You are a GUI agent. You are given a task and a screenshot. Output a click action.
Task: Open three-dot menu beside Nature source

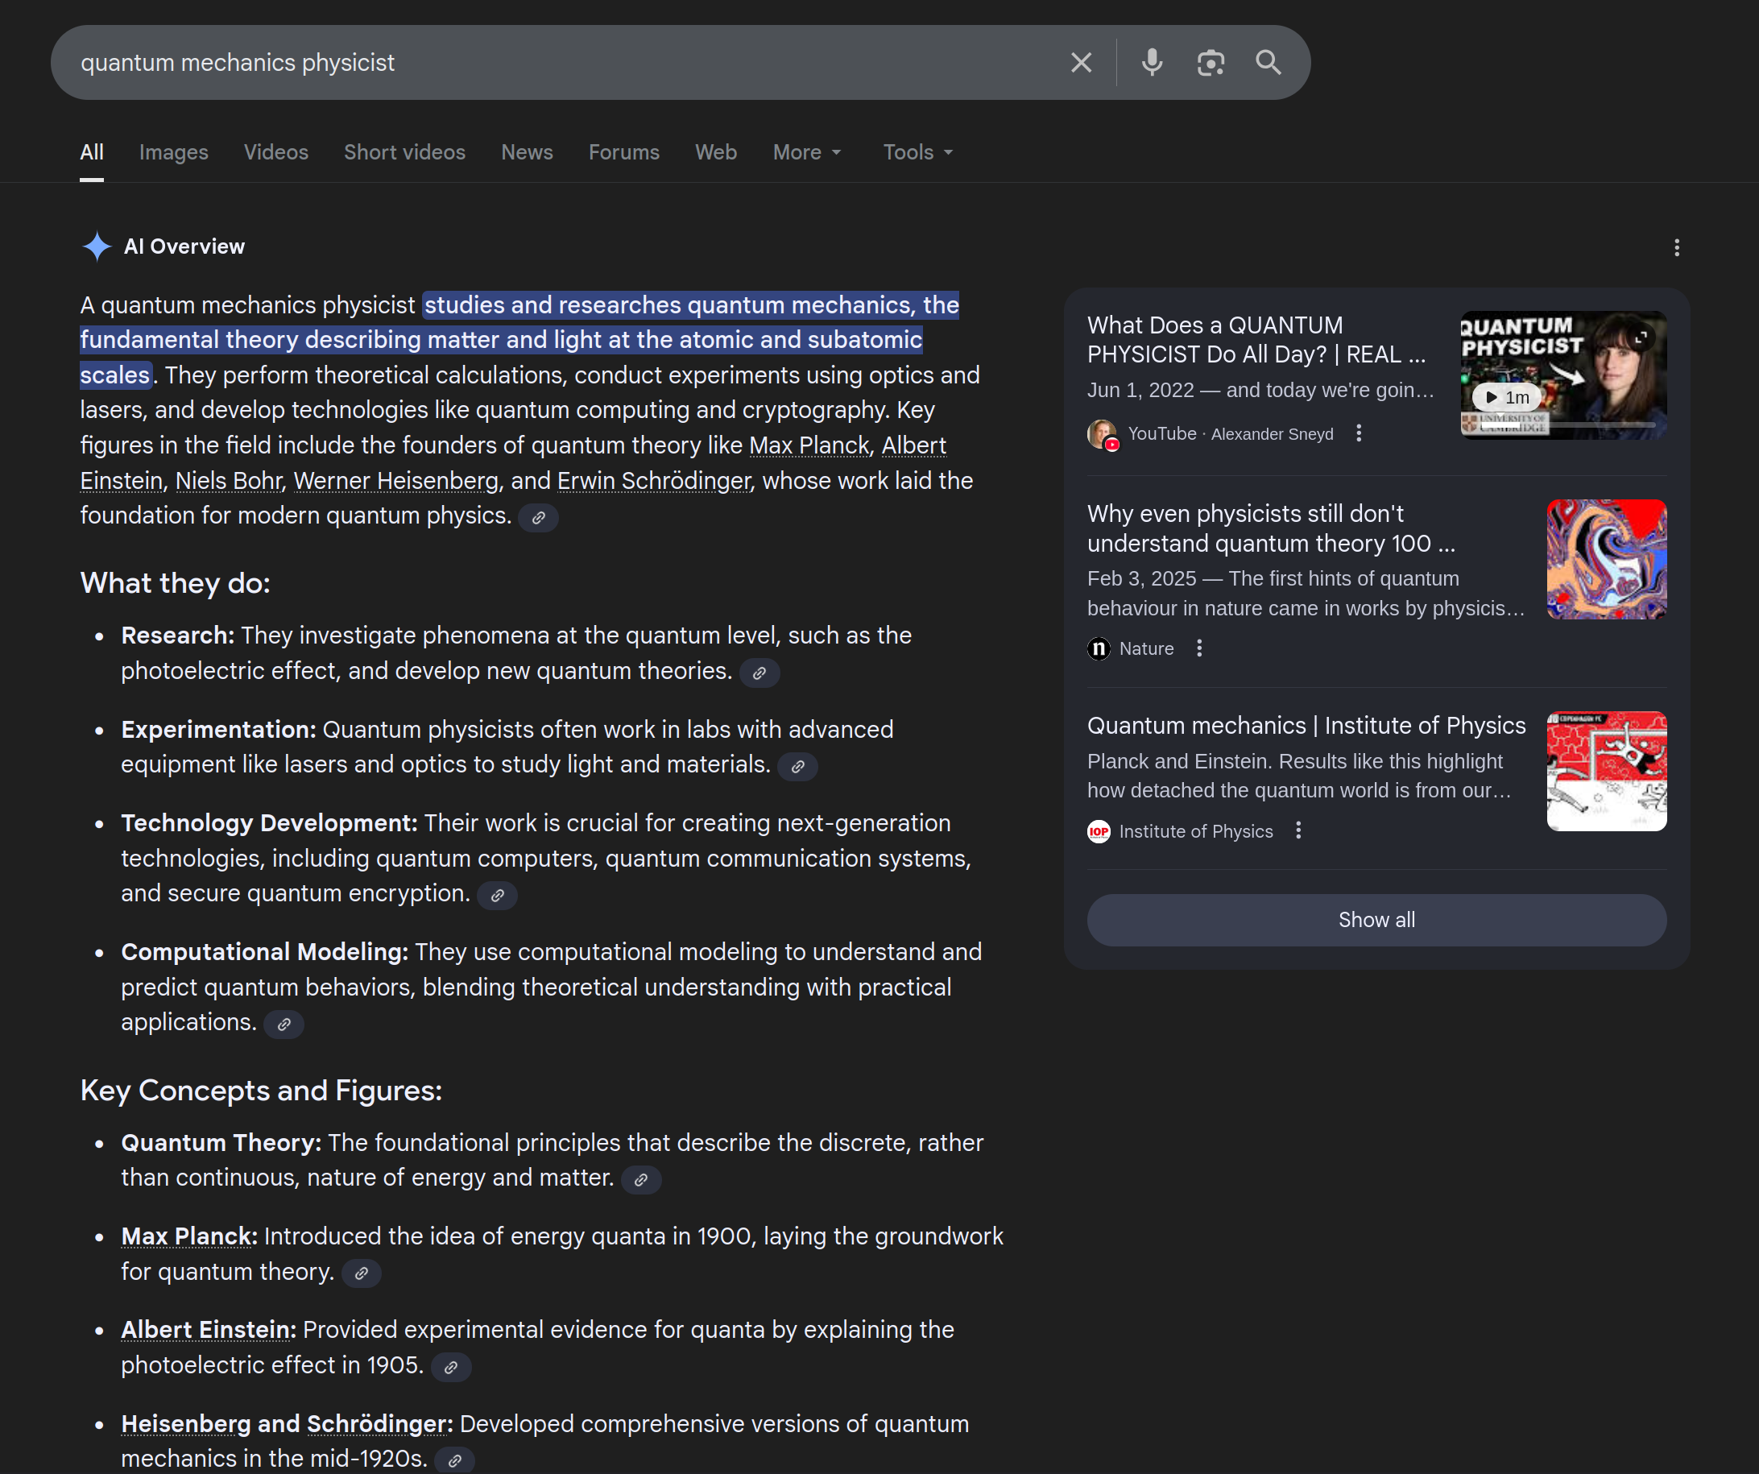point(1199,648)
